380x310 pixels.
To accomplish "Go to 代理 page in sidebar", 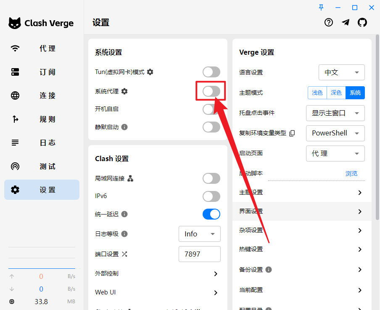I will pyautogui.click(x=42, y=48).
